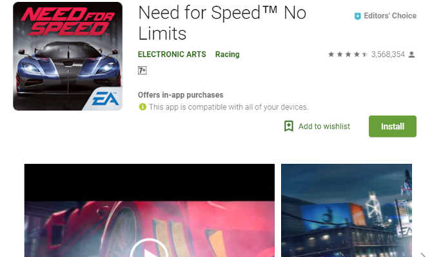Click the Install button
This screenshot has width=432, height=257.
[393, 127]
